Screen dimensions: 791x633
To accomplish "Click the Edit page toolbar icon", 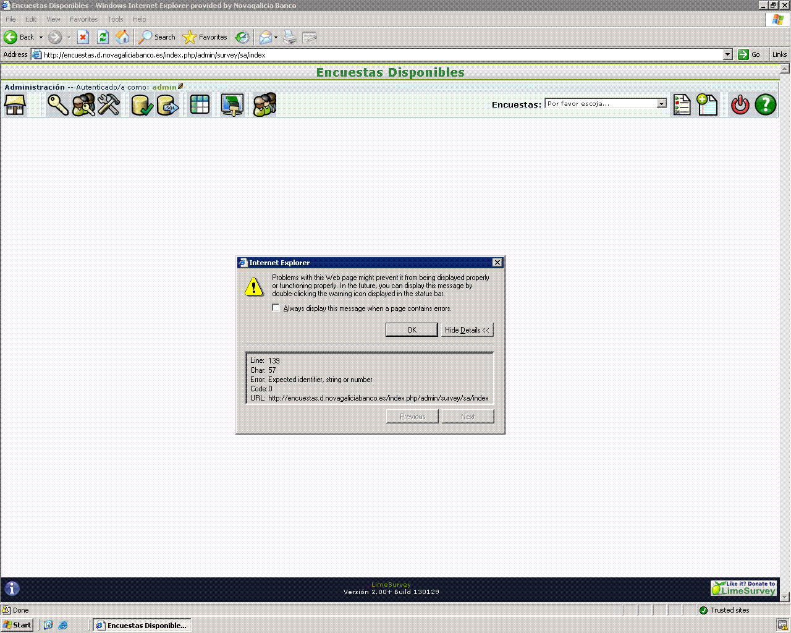I will pyautogui.click(x=310, y=37).
